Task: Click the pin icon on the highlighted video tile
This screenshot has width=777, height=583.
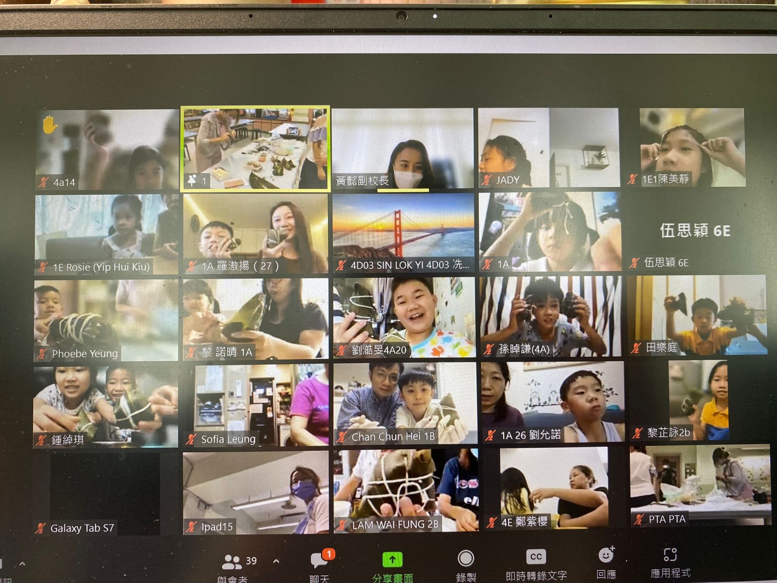Action: [x=192, y=181]
